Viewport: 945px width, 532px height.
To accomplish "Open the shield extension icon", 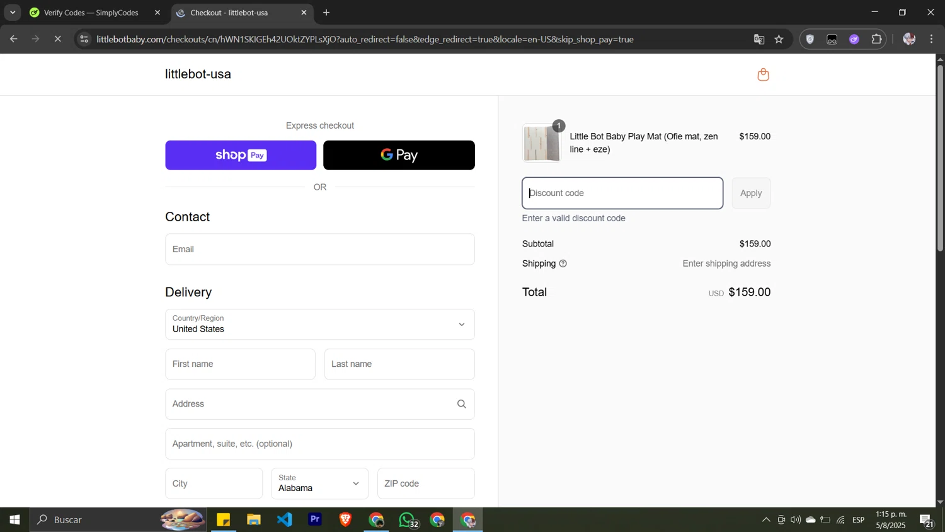I will 810,39.
